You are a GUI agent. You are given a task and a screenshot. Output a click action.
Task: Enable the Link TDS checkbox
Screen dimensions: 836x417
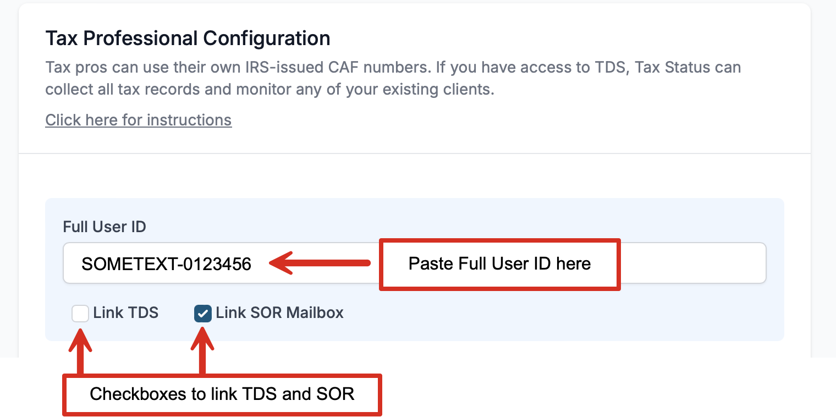(80, 314)
